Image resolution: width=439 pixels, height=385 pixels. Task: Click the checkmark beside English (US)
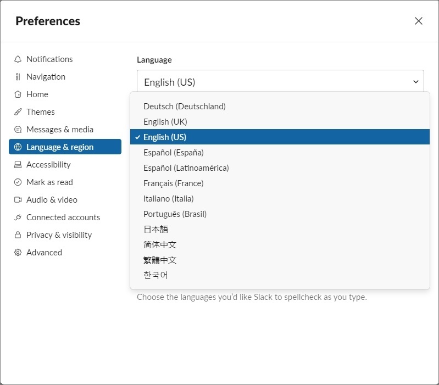[x=137, y=137]
